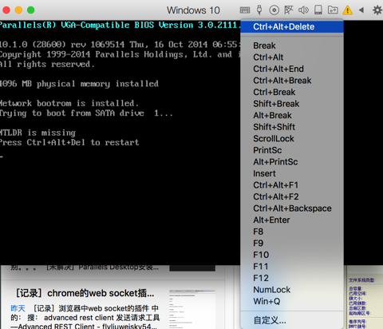Click the network adapter icon
Viewport: 383px width, 329px height.
pyautogui.click(x=289, y=10)
